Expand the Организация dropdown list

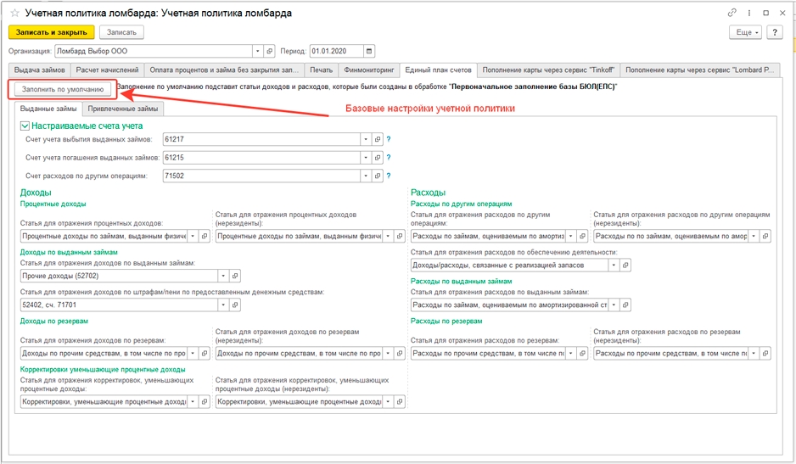258,52
